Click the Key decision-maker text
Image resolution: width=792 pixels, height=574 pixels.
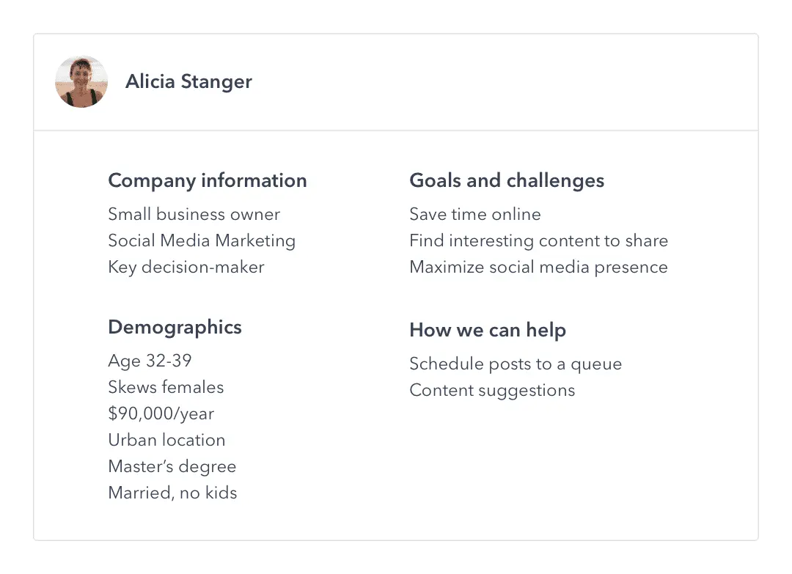pyautogui.click(x=186, y=267)
